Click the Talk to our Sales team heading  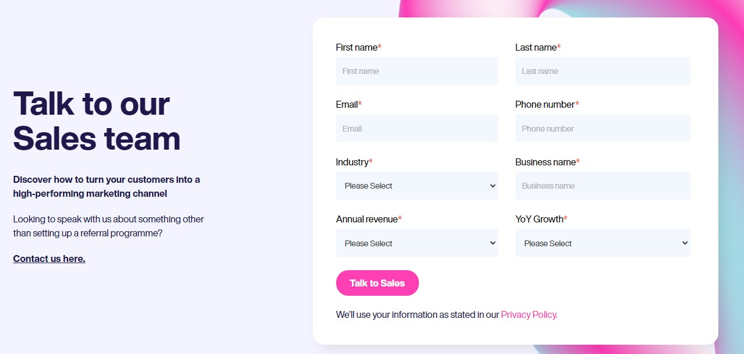[x=97, y=121]
